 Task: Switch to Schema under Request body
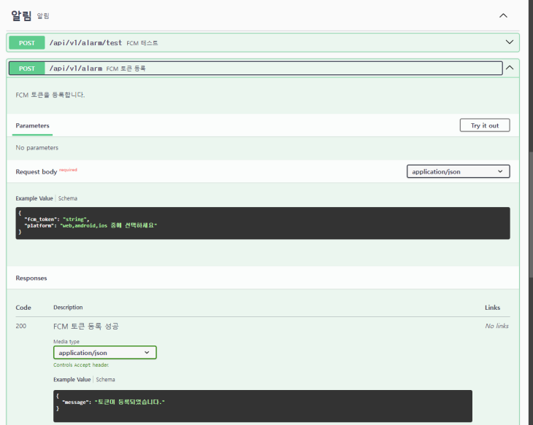pos(68,198)
